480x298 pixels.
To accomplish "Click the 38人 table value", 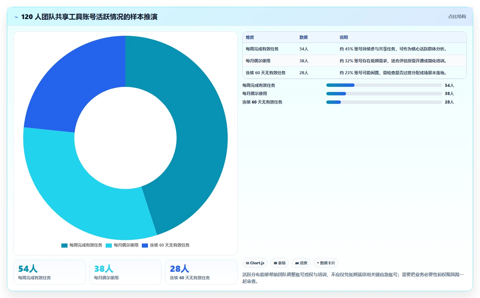I will point(304,61).
